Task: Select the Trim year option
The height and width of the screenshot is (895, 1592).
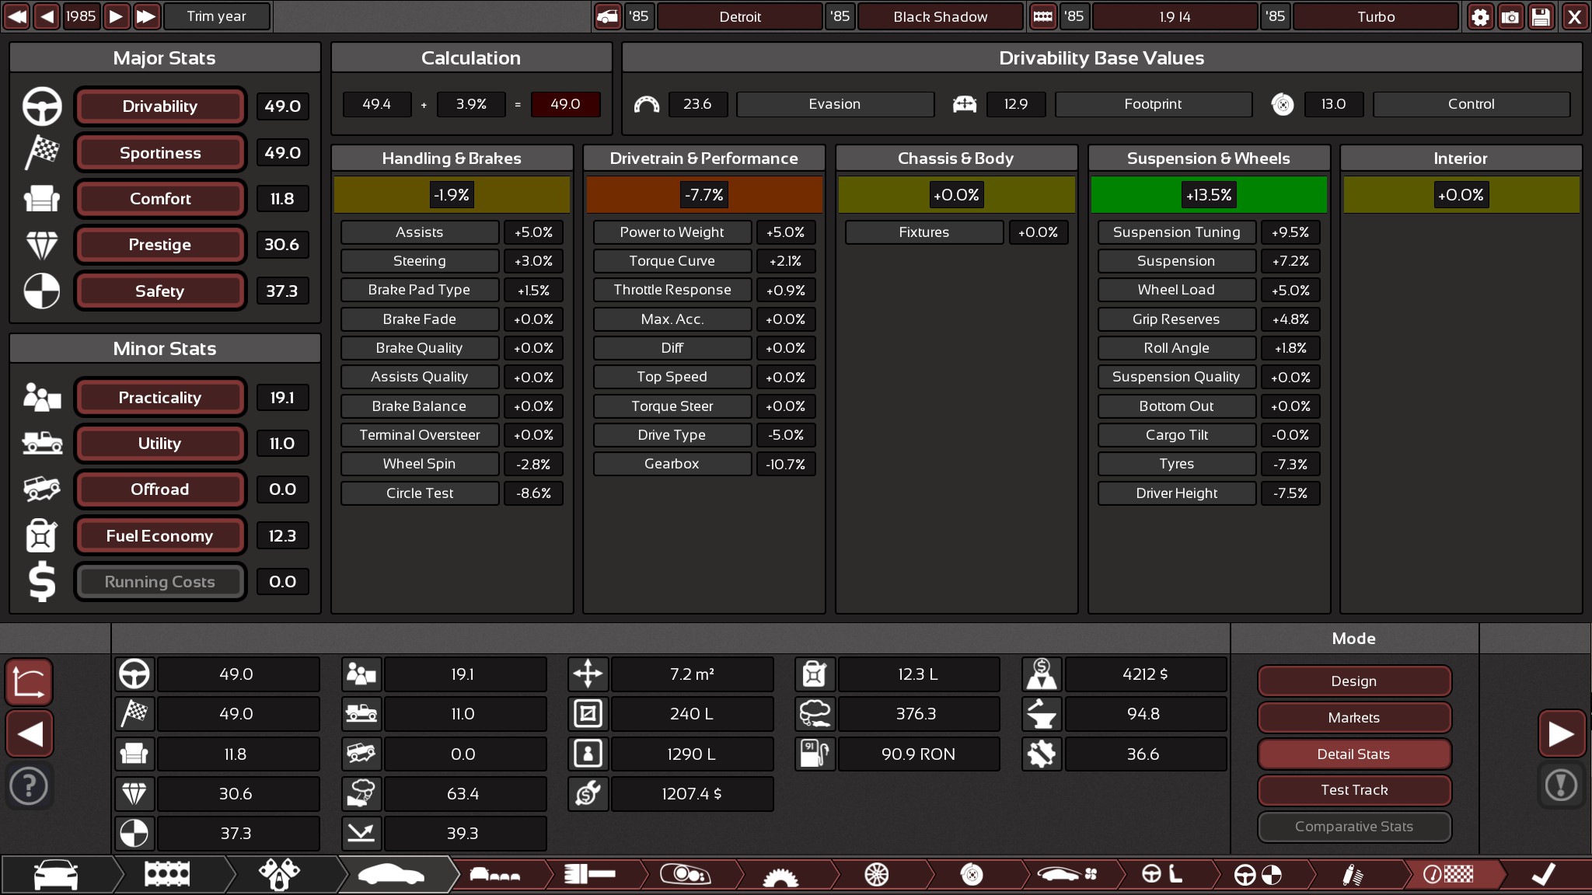Action: point(216,16)
